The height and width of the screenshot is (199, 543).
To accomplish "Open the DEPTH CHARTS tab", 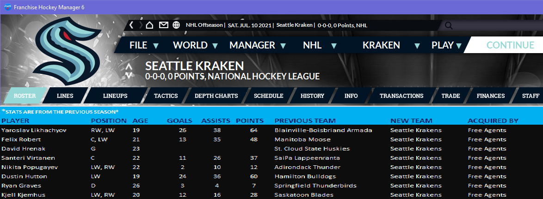I will (x=216, y=96).
